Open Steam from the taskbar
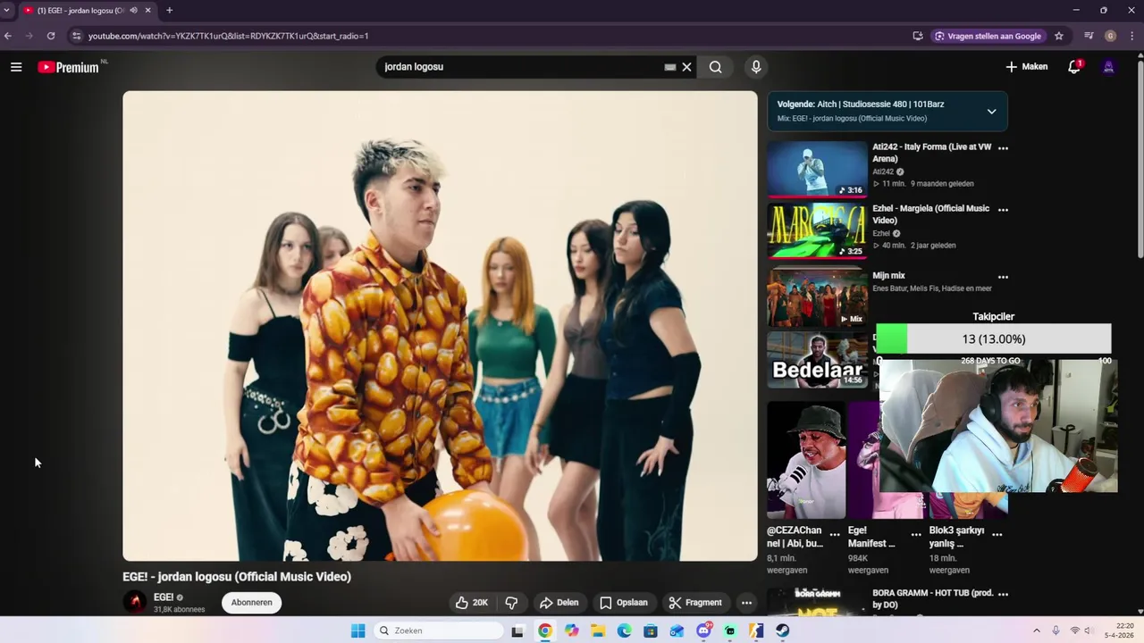The height and width of the screenshot is (643, 1144). tap(782, 630)
